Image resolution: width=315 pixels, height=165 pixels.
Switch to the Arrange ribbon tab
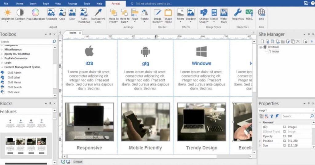(x=72, y=4)
